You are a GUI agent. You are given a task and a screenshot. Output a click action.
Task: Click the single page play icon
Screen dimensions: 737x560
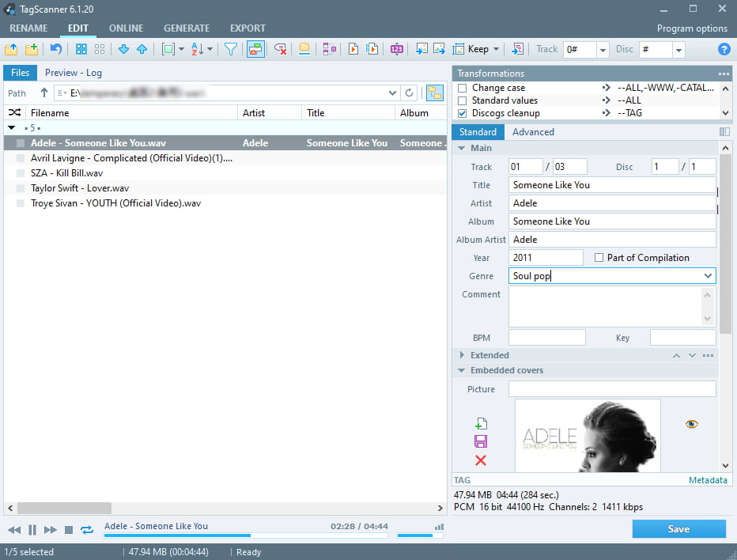click(353, 49)
